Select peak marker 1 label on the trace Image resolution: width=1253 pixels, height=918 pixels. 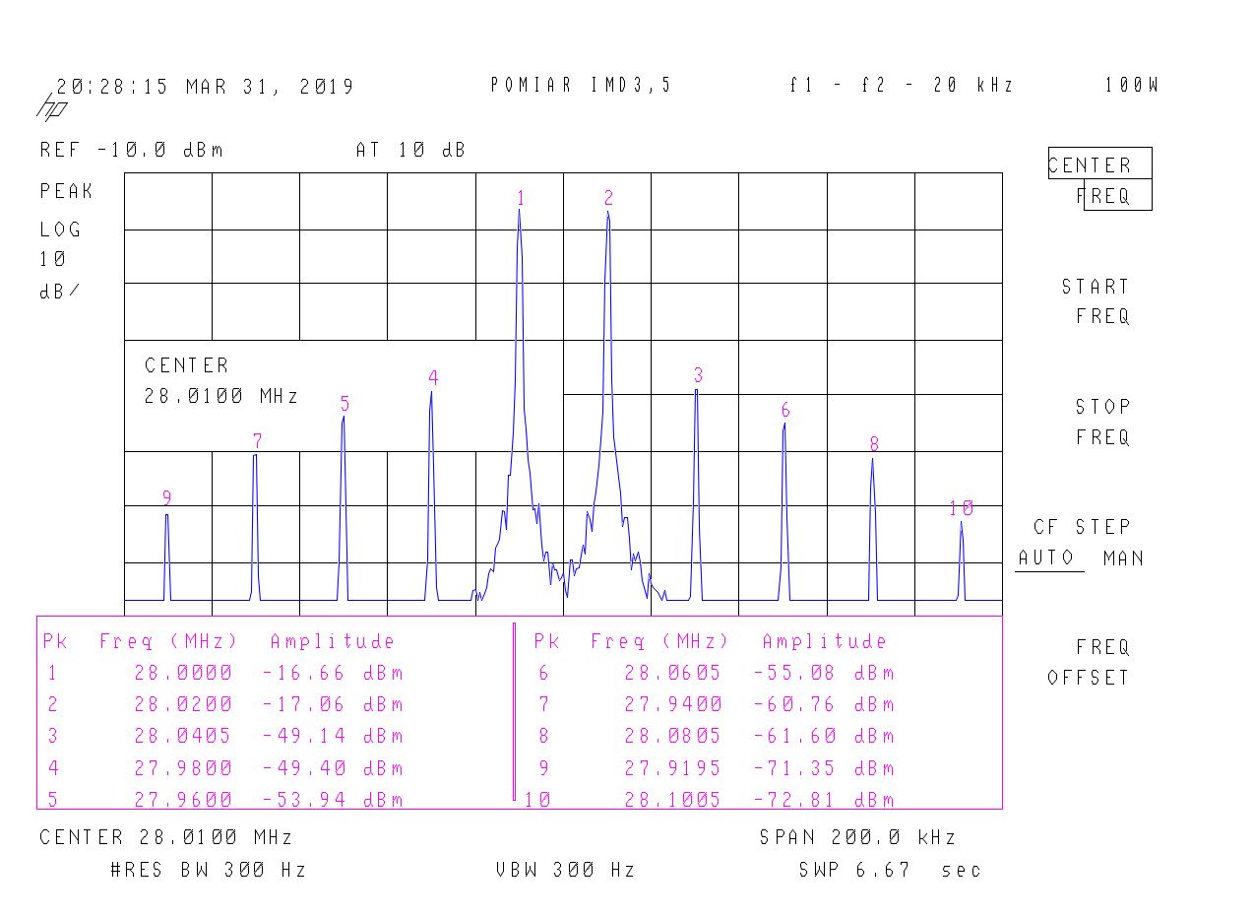521,198
